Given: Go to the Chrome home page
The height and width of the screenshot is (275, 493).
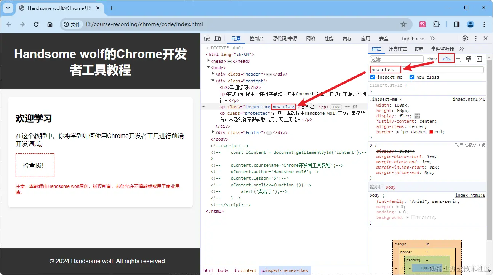Looking at the screenshot, I should point(50,24).
